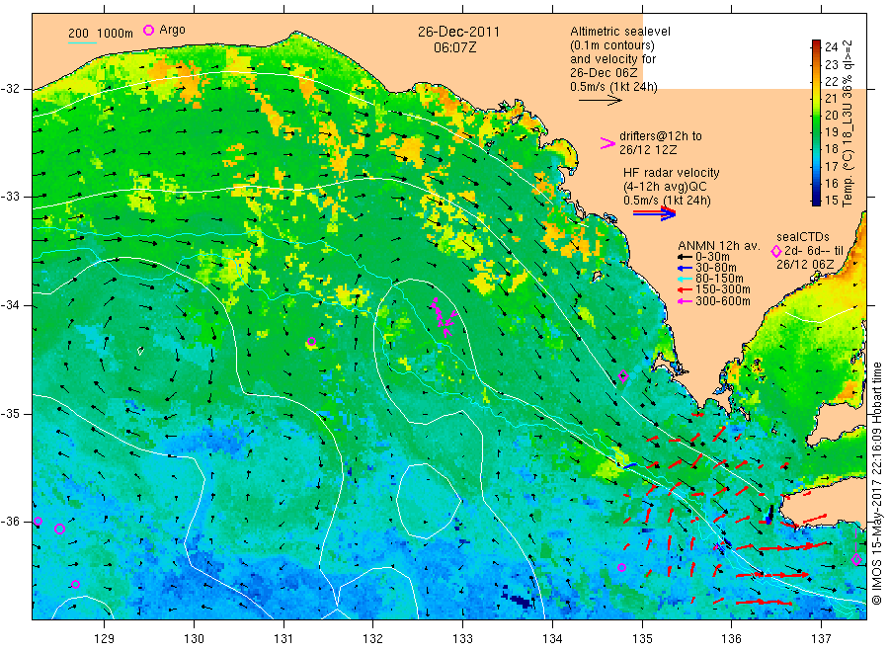Click the Argo legend magenta circle
889x652 pixels.
[x=148, y=30]
